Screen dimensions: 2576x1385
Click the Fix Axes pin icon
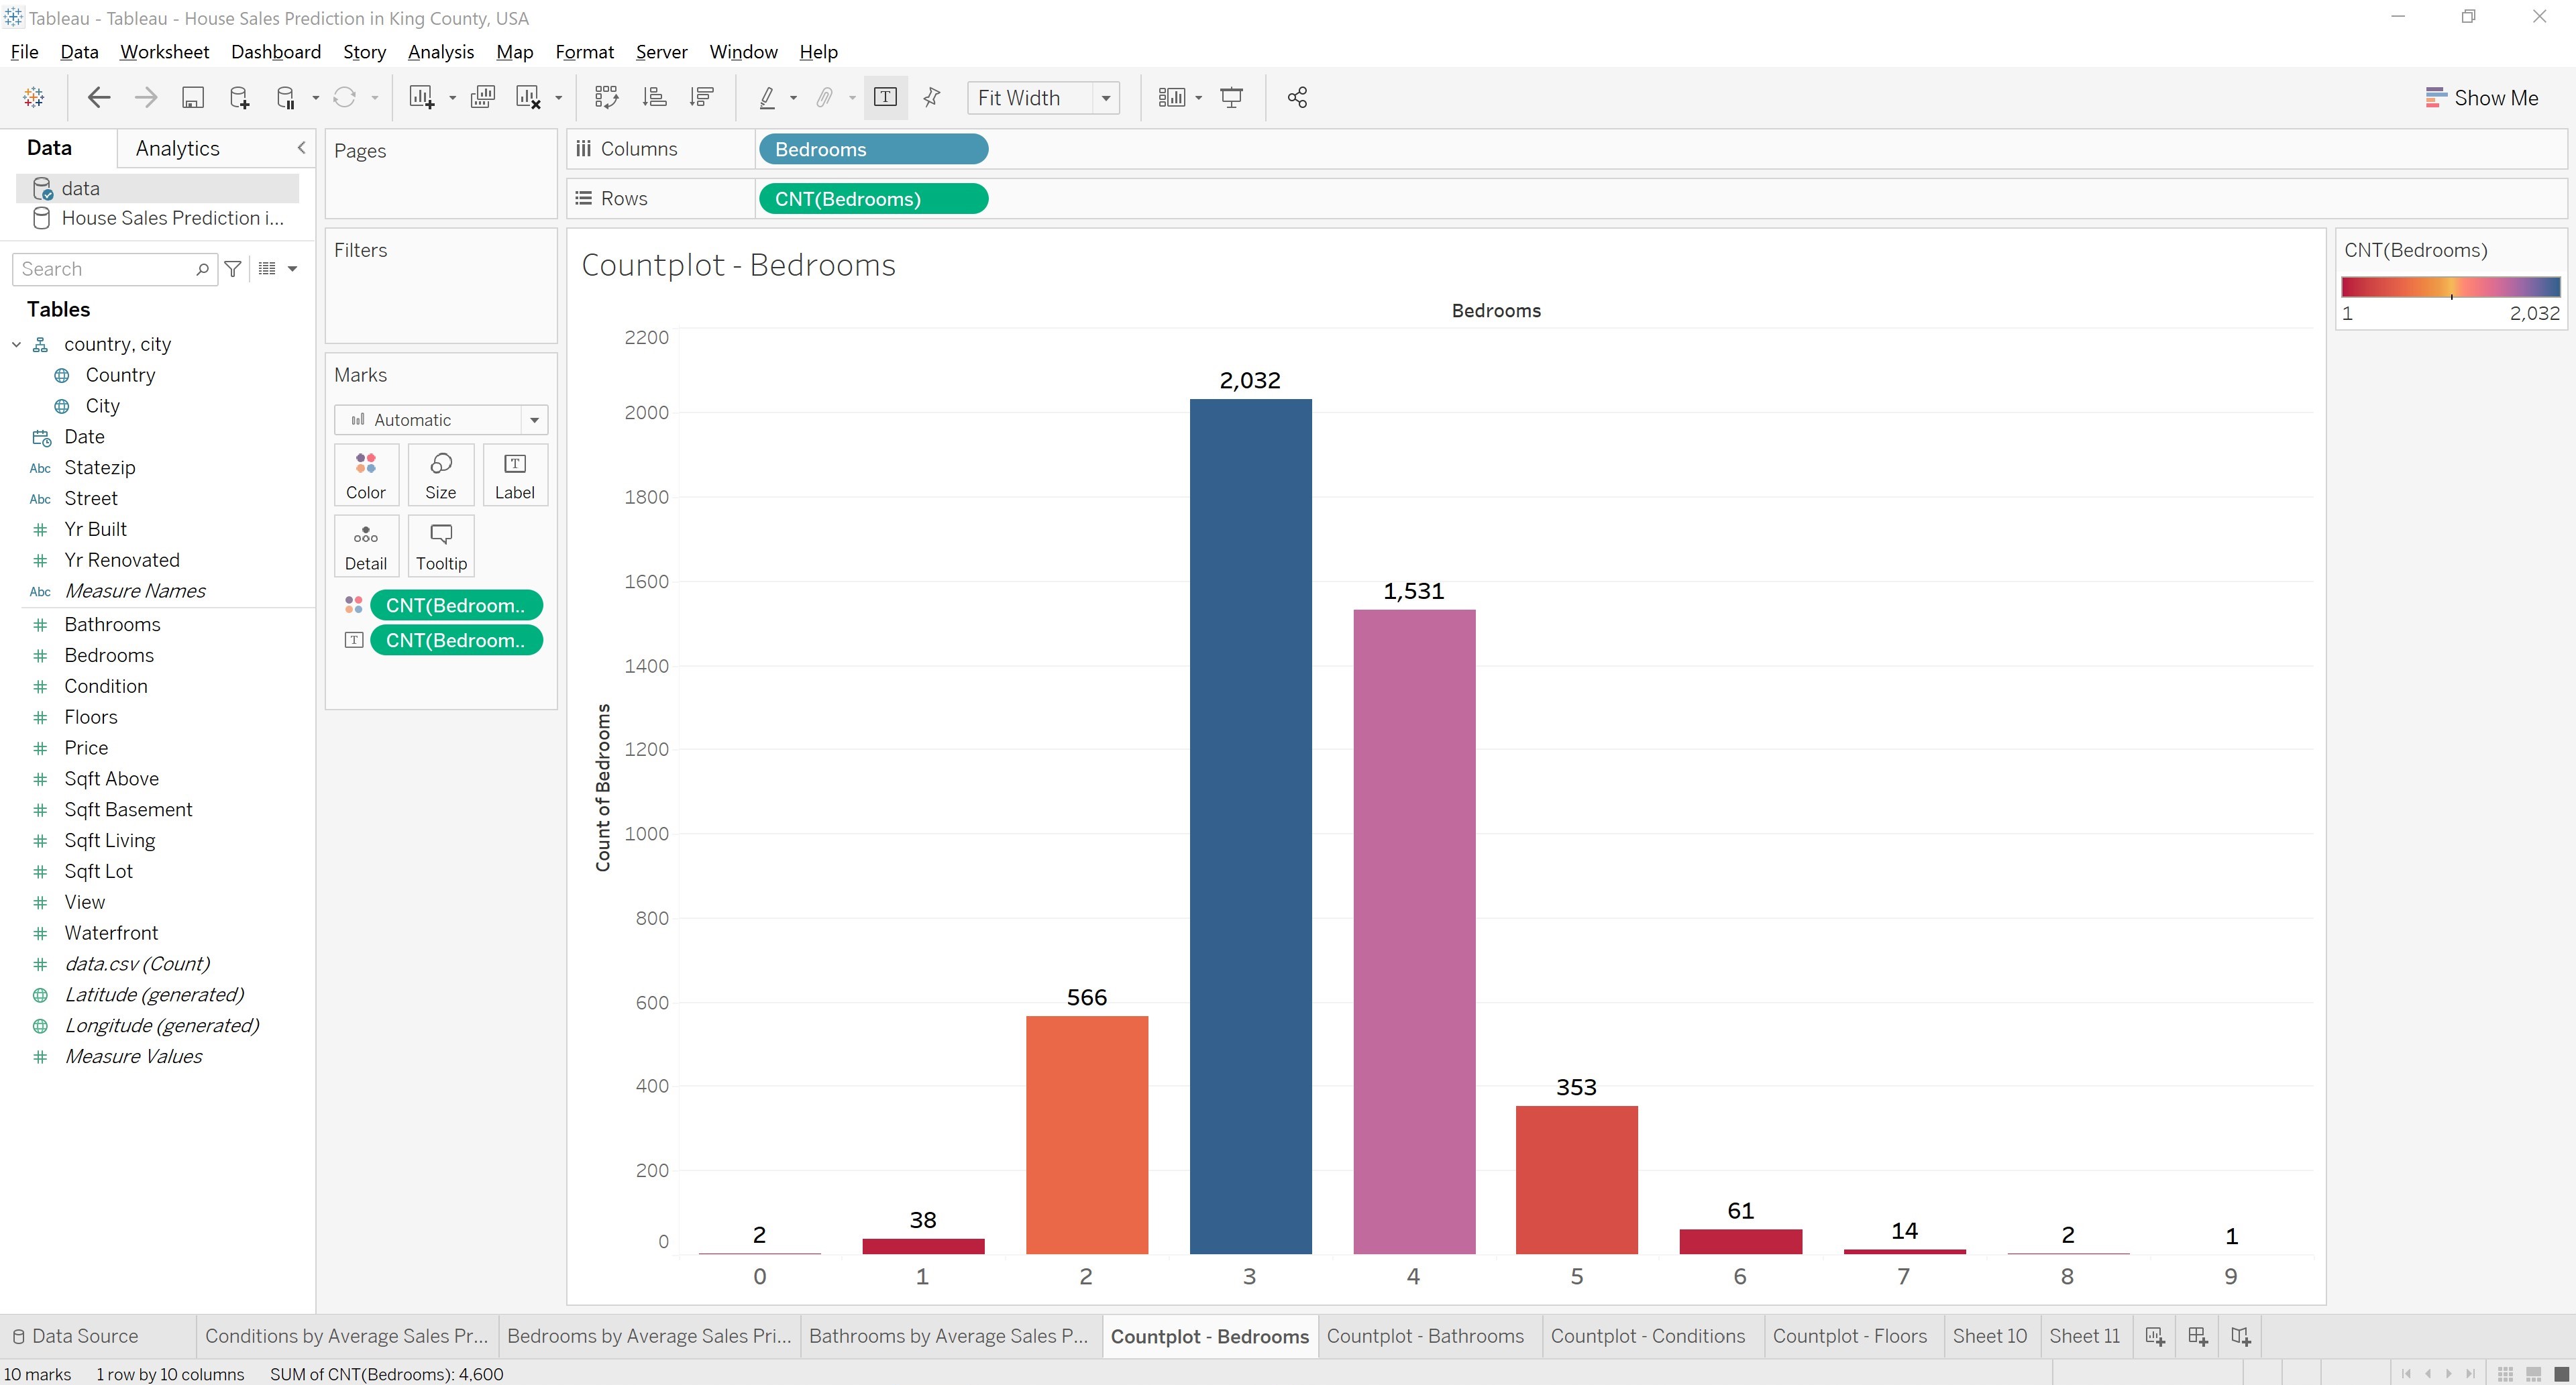click(932, 97)
